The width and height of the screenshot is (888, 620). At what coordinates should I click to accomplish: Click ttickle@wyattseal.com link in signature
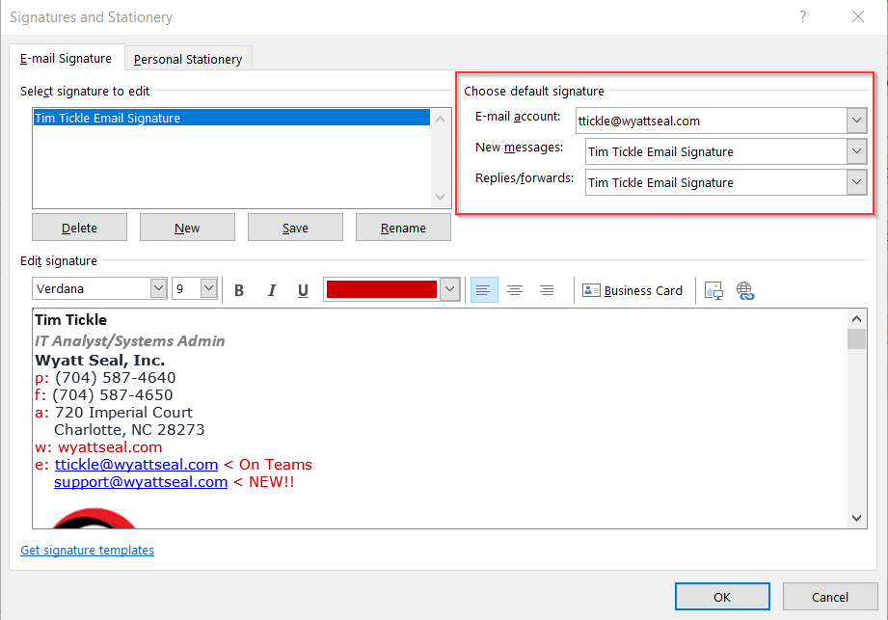click(x=137, y=465)
